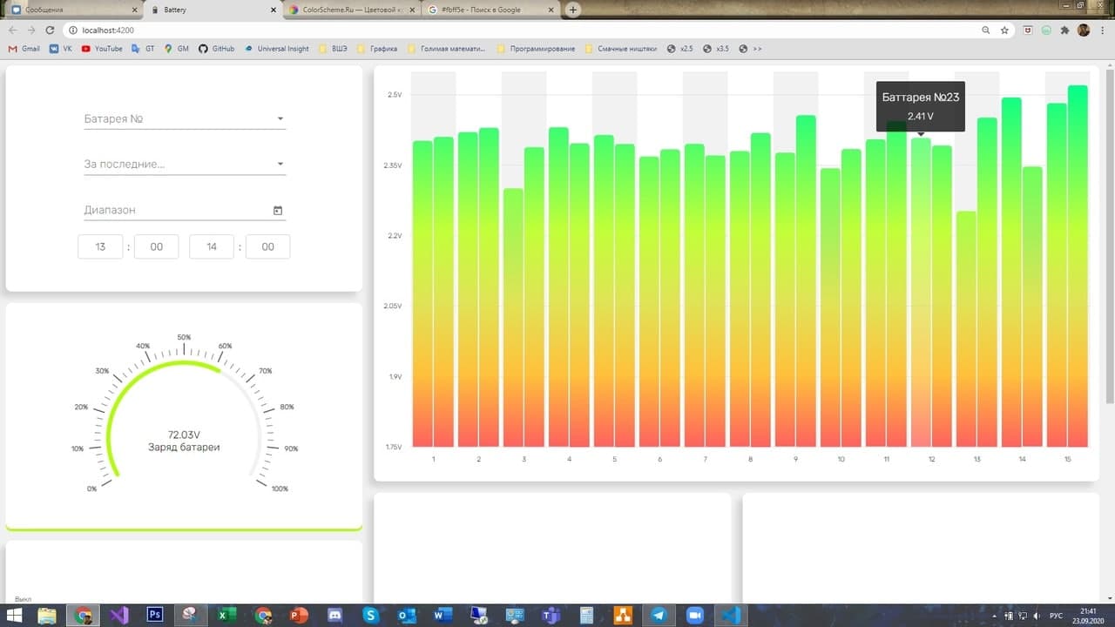Open the VK bookmark
The width and height of the screenshot is (1115, 627).
click(x=61, y=49)
